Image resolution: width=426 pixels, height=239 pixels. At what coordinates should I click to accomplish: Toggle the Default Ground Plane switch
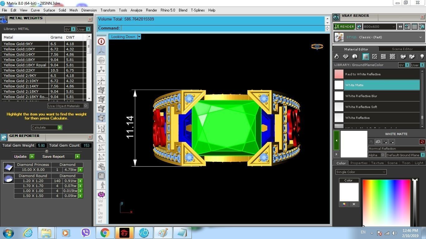point(405,155)
